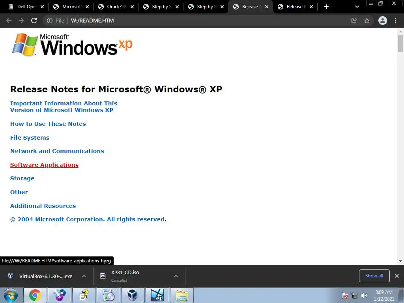Screen dimensions: 404x303
Task: Click the Action Center flag tray icon
Action: pyautogui.click(x=345, y=296)
